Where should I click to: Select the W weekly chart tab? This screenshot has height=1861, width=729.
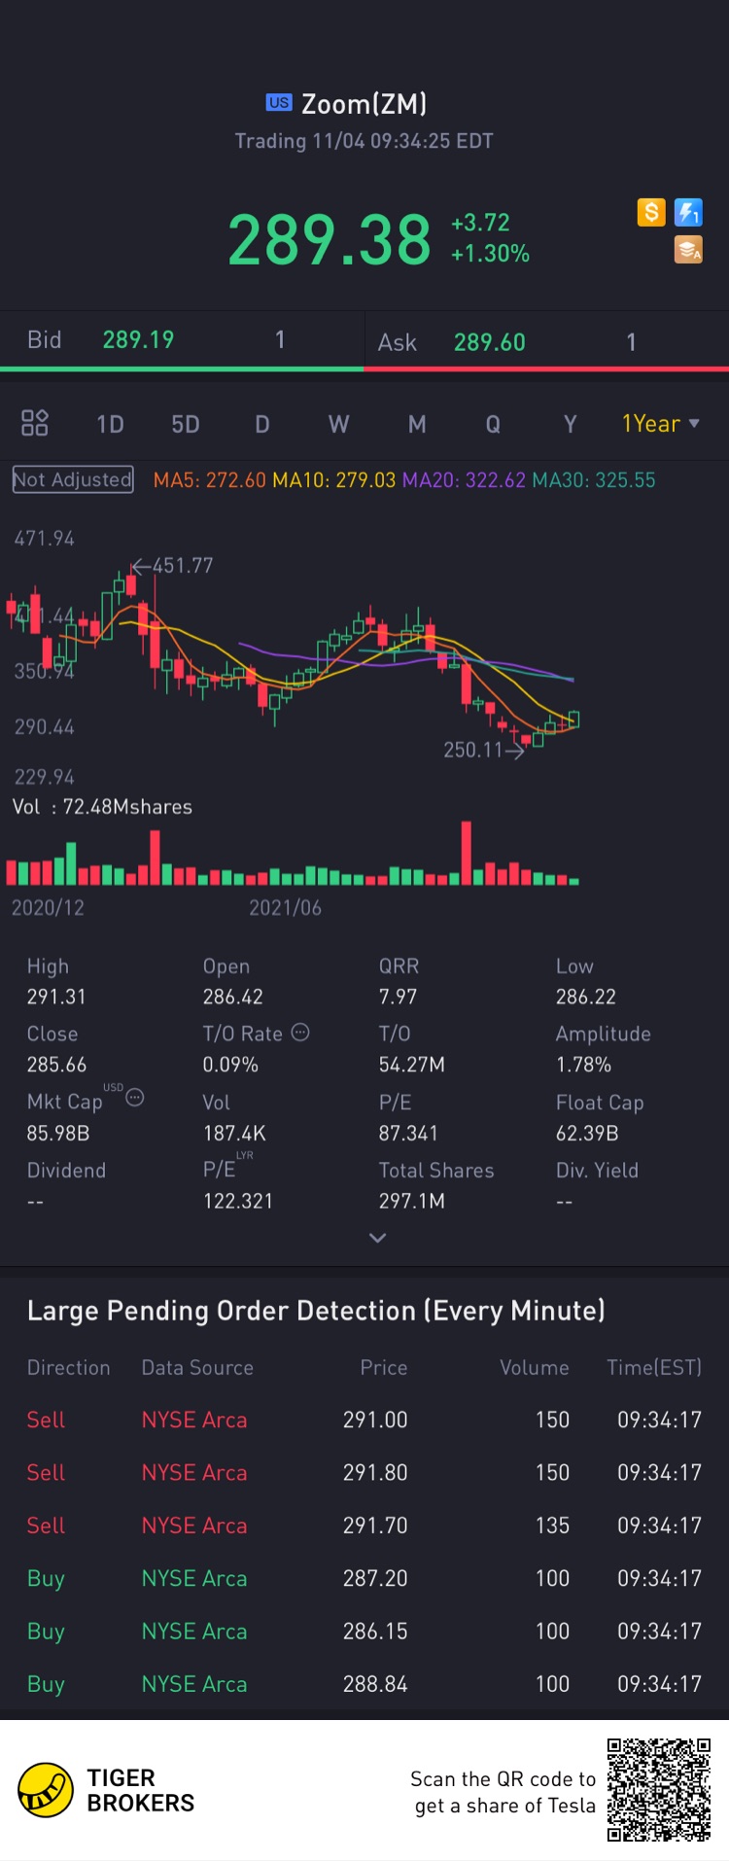click(x=338, y=425)
